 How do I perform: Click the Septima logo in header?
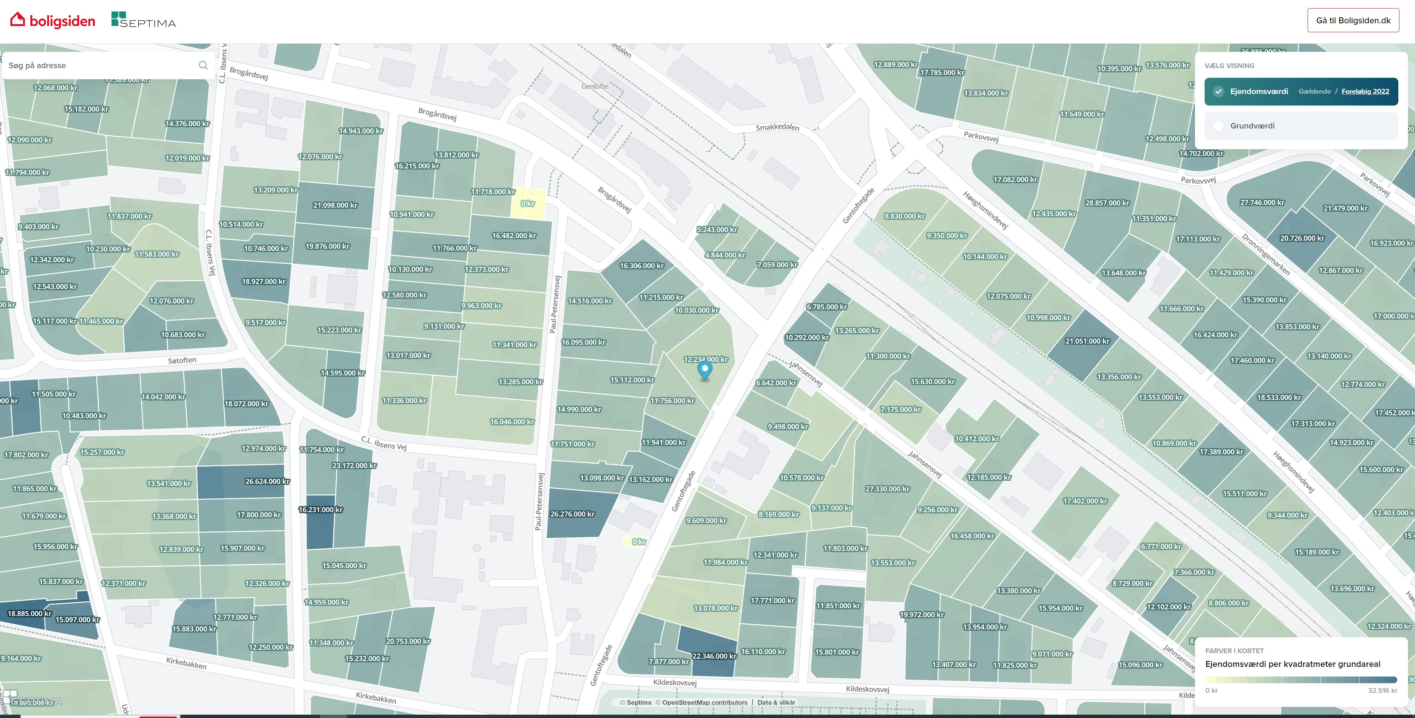tap(143, 20)
